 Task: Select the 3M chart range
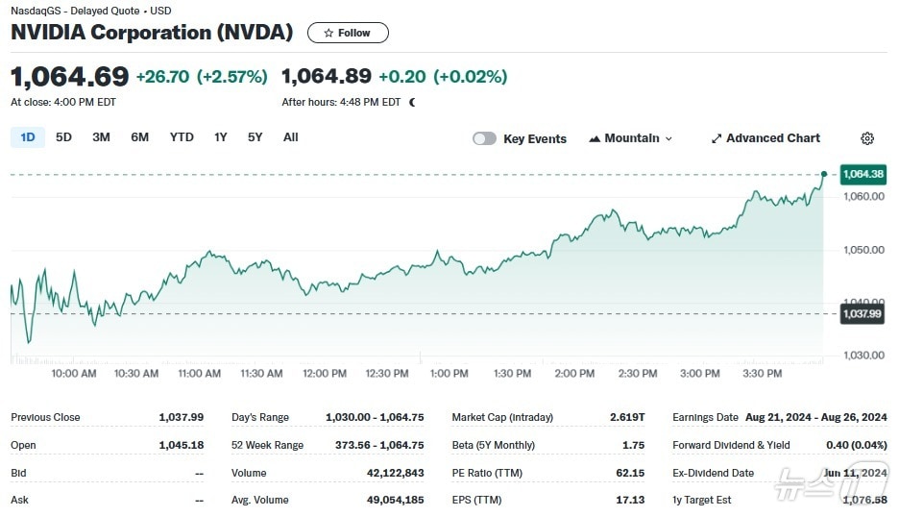pos(101,137)
